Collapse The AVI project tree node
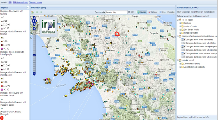 tap(178, 20)
